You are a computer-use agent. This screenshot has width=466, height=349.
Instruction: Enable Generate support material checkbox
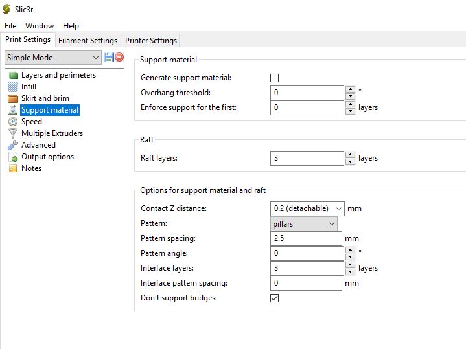click(x=275, y=78)
